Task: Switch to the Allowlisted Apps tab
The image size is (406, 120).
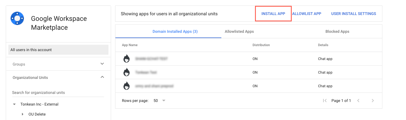Action: 239,31
